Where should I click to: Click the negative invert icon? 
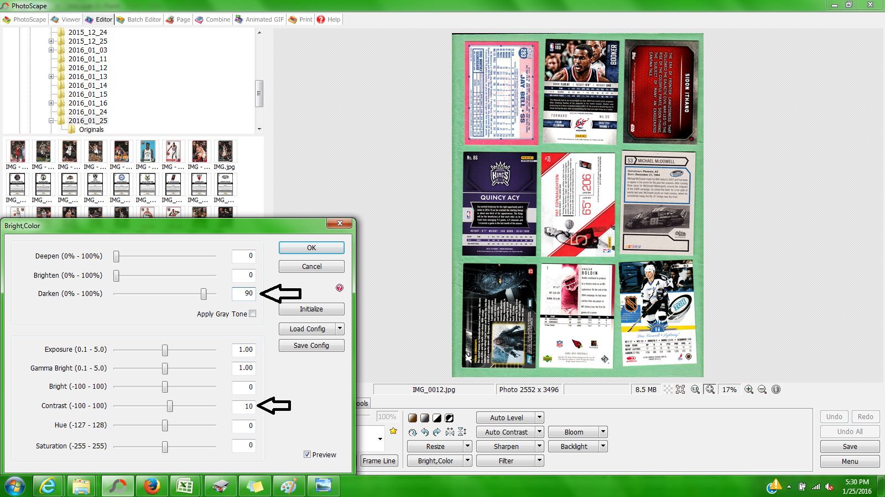449,417
